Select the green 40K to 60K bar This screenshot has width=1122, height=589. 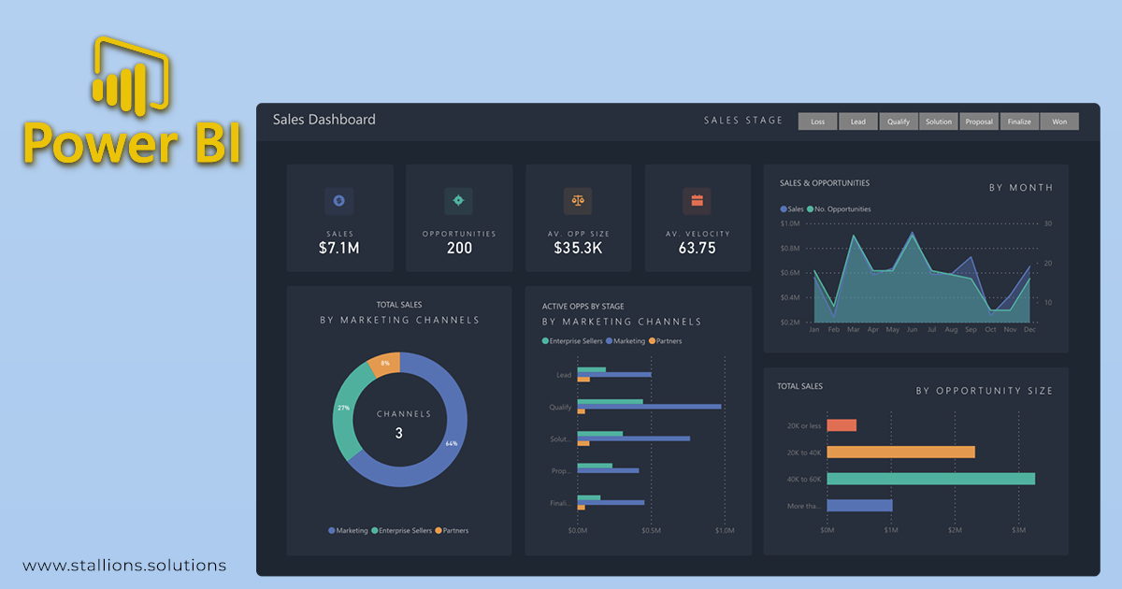(931, 479)
